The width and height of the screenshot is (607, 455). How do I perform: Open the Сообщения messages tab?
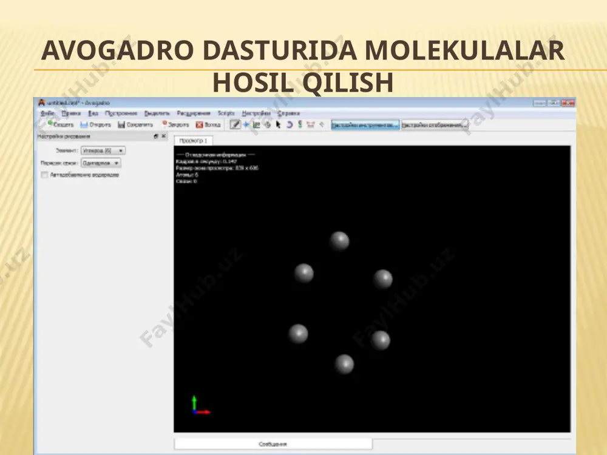(x=273, y=444)
